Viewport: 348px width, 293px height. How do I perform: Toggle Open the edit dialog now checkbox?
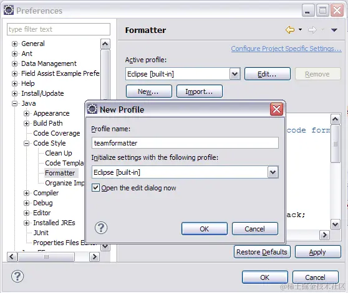(95, 188)
